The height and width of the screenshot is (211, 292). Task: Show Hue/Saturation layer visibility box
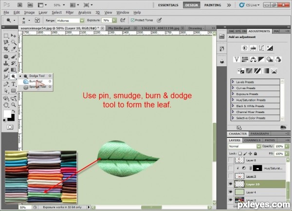tap(231, 168)
